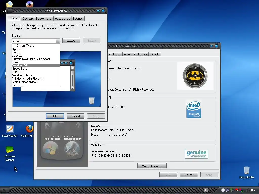Click the EN language indicator in the taskbar
259x194 pixels.
coord(205,190)
